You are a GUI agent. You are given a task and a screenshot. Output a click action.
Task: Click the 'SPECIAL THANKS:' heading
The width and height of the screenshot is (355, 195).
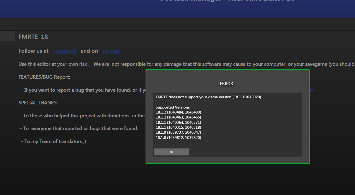click(x=38, y=103)
